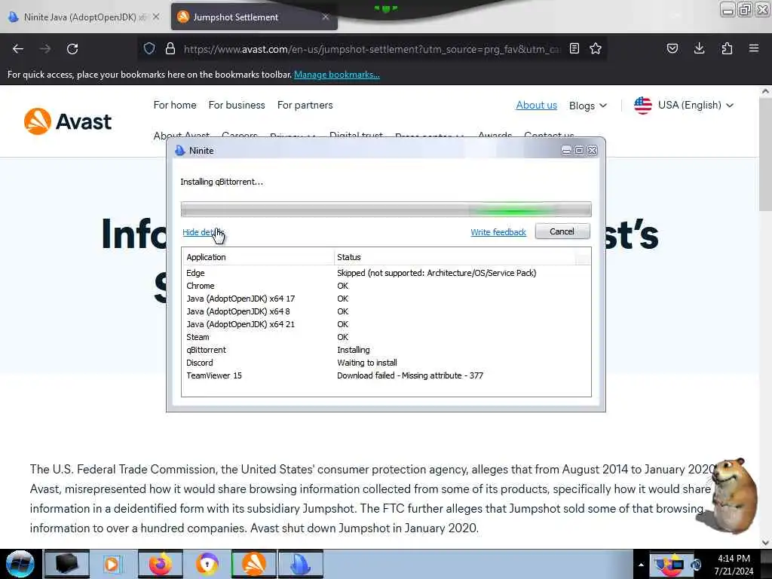Expand the Blogs dropdown

[588, 106]
